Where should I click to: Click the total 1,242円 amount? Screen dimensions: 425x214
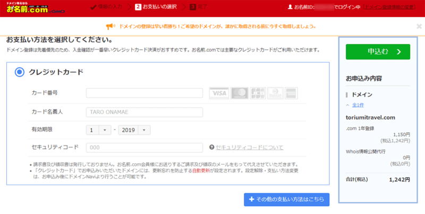coord(399,180)
